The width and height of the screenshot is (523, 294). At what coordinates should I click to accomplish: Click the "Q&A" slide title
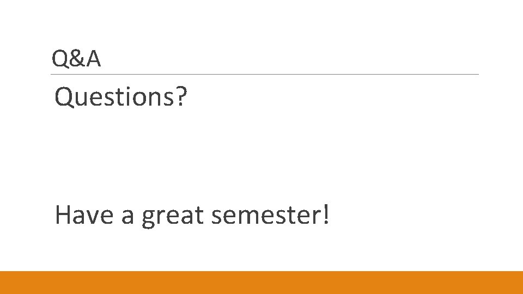click(x=76, y=59)
